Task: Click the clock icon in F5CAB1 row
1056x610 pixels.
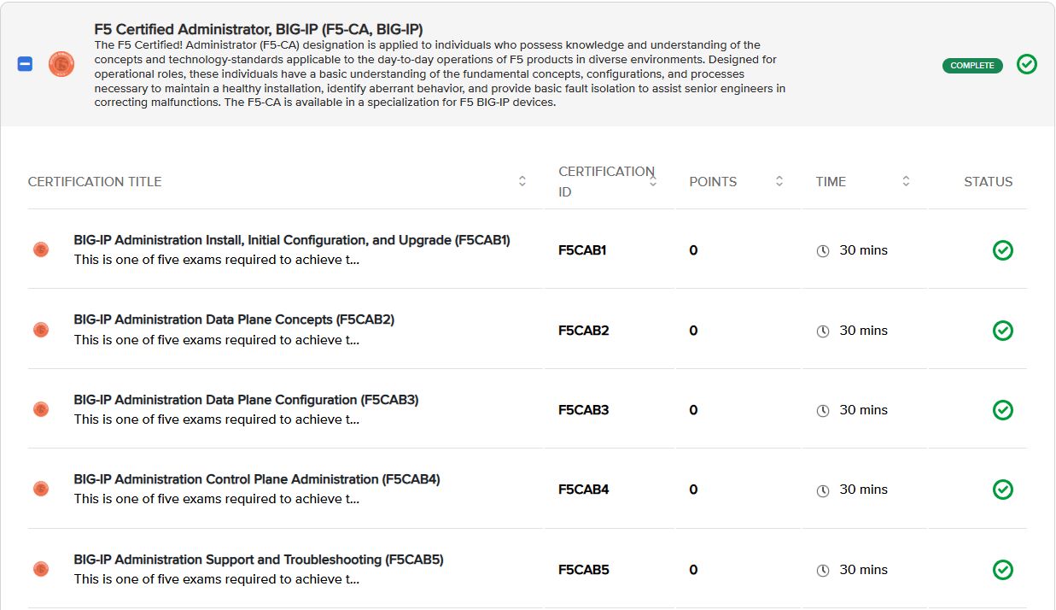Action: coord(823,251)
